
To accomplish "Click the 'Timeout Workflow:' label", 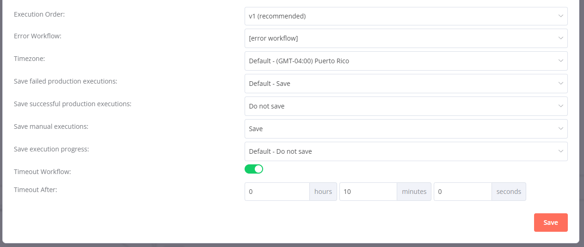I will [43, 172].
